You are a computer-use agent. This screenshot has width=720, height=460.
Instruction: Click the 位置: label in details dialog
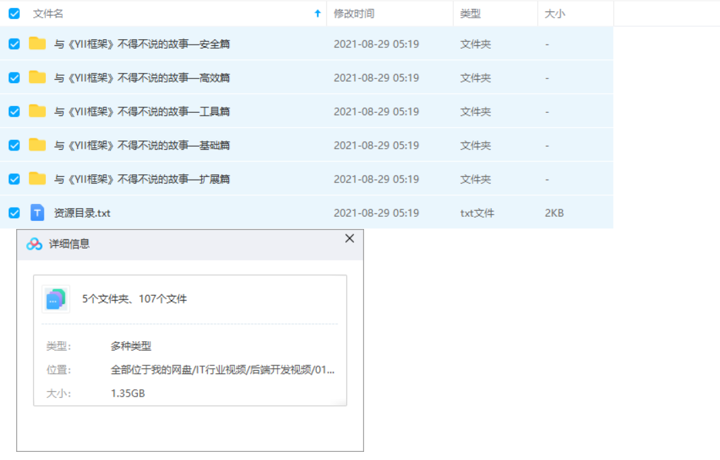[x=58, y=370]
